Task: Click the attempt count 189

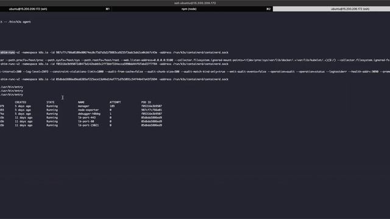Action: (112, 106)
